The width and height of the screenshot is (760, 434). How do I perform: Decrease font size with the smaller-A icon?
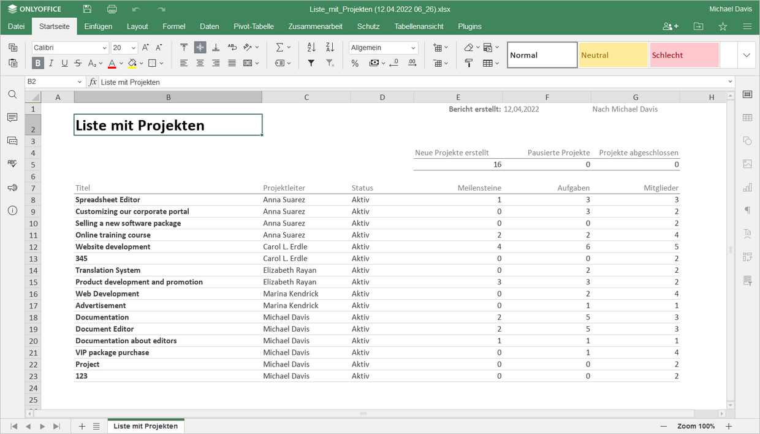coord(159,47)
